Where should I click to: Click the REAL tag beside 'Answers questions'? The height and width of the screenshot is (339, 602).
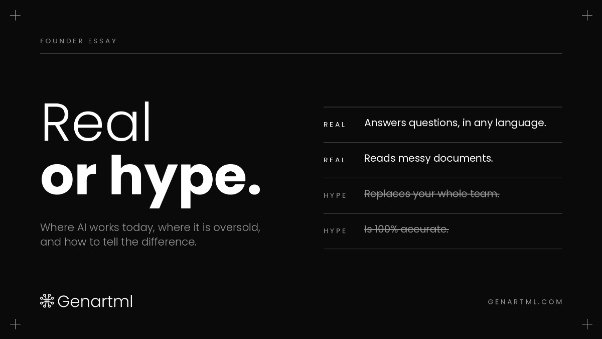pos(335,125)
